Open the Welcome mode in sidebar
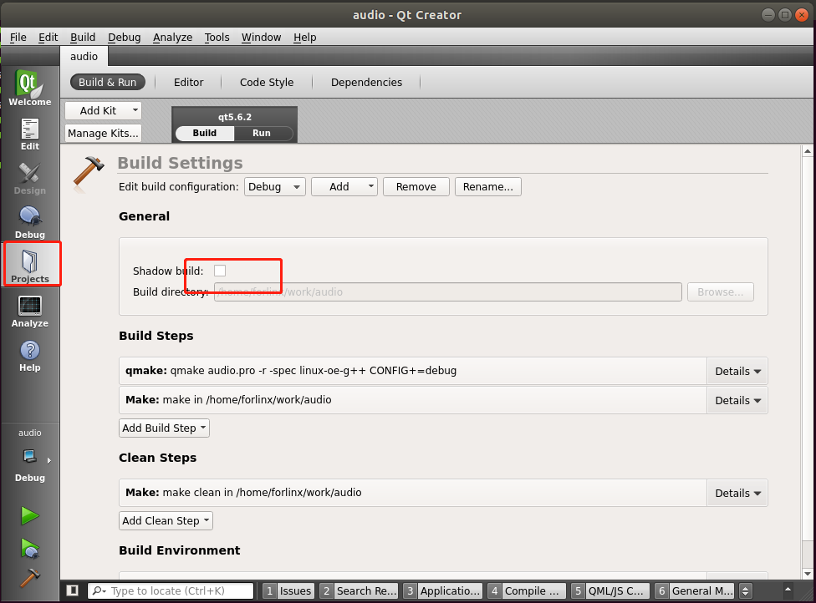816x603 pixels. coord(30,89)
